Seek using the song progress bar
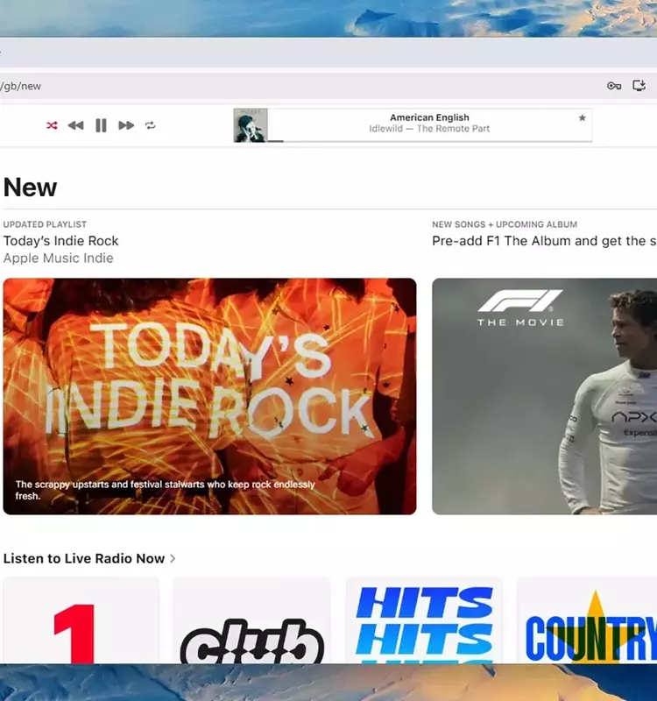 [429, 141]
